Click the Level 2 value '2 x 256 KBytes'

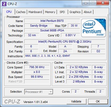(79, 77)
